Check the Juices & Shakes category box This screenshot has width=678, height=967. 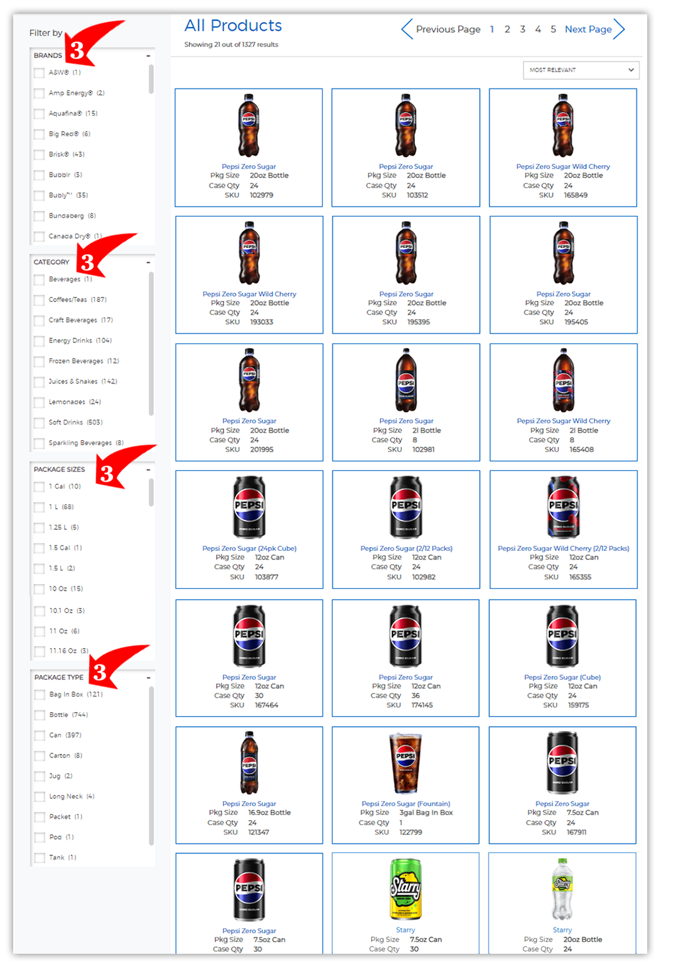pyautogui.click(x=39, y=382)
